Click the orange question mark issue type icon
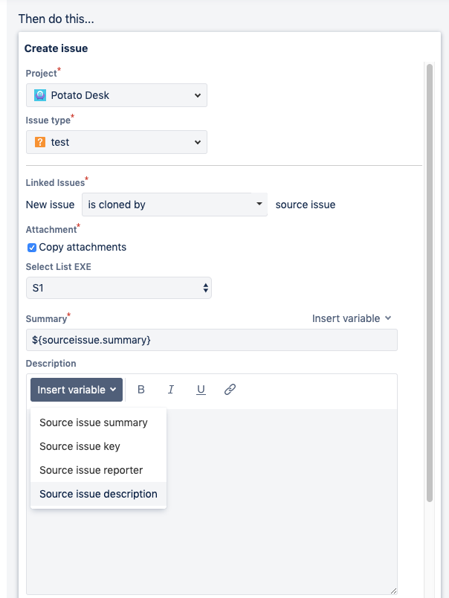This screenshot has height=598, width=449. point(39,142)
